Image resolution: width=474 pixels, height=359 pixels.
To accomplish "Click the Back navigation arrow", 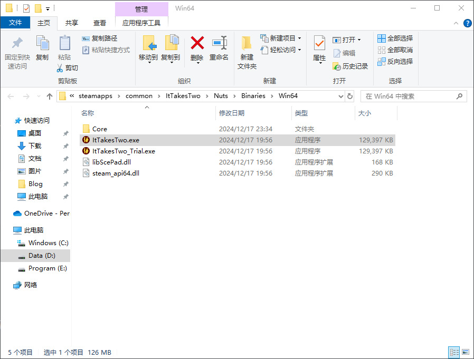I will [x=11, y=96].
